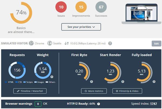Screen dimensions: 162x109
Task: Click the Start Render 1.23 sec gauge
Action: pos(112,72)
